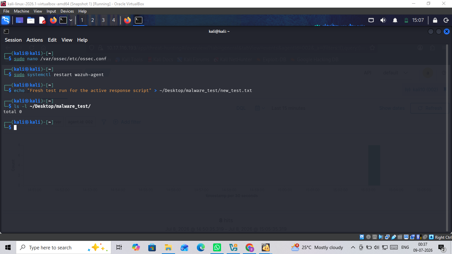This screenshot has height=254, width=452.
Task: Click the log out icon in Kali panel
Action: 446,20
